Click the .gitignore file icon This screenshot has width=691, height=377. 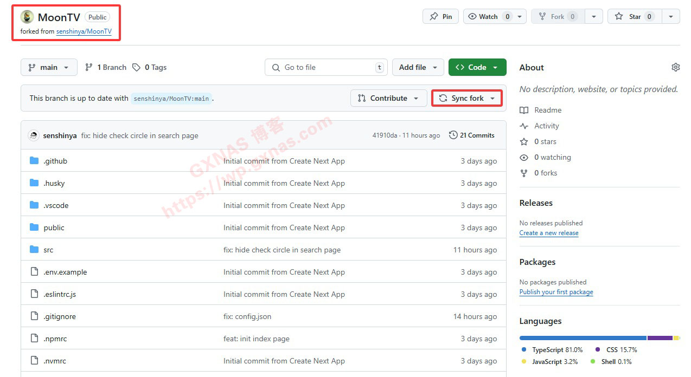[34, 316]
